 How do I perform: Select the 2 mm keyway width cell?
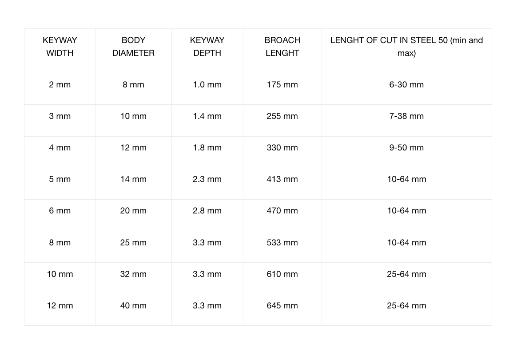(60, 85)
